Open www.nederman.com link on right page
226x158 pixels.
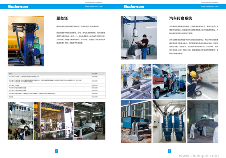tap(210, 7)
